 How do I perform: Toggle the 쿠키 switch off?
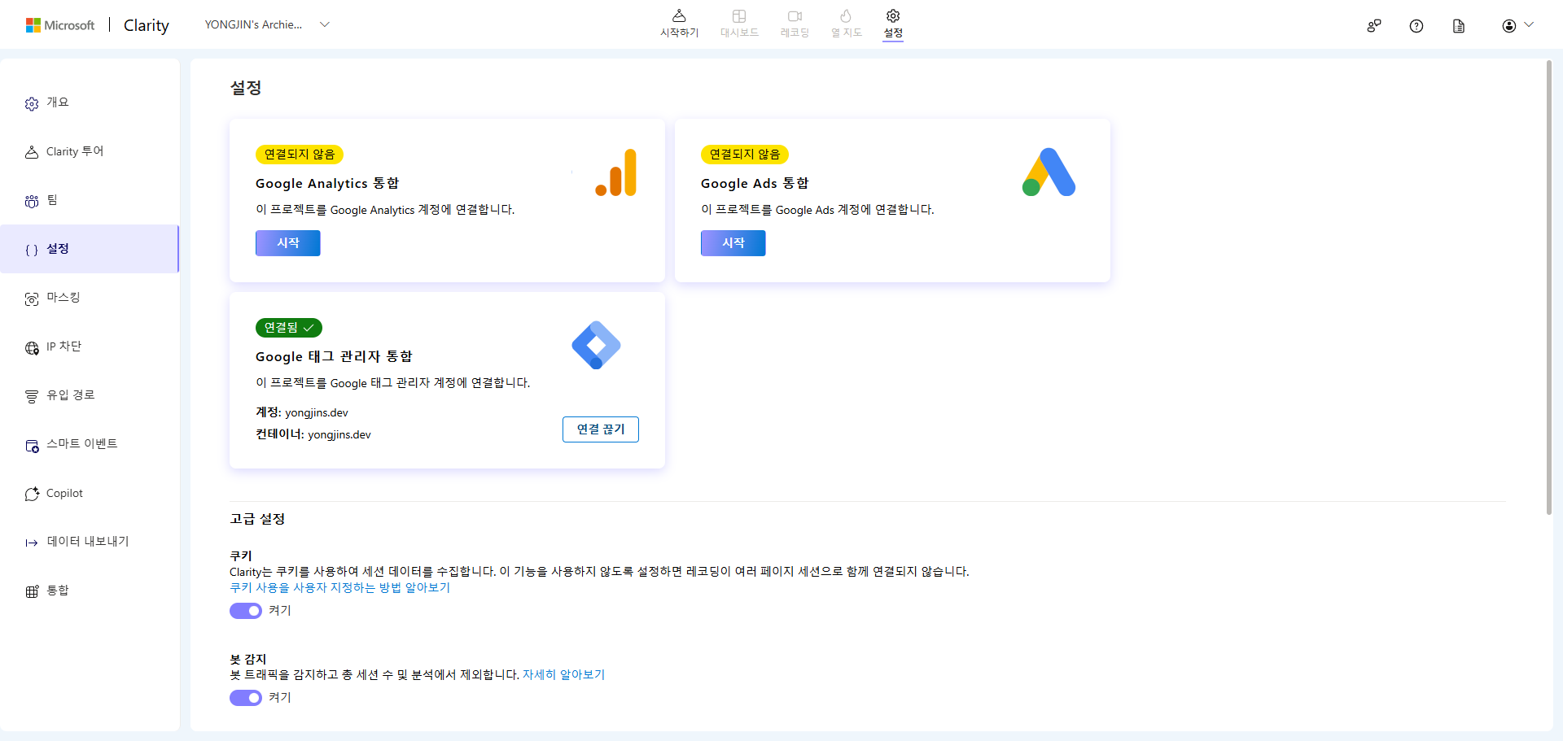[246, 611]
